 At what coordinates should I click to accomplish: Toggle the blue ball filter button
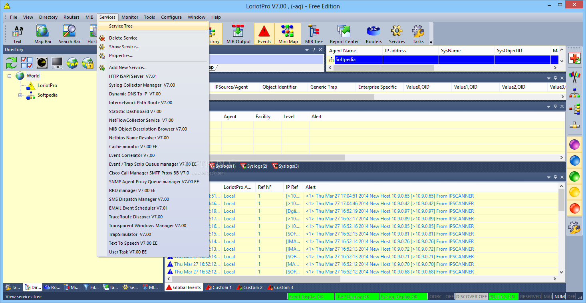pyautogui.click(x=574, y=160)
